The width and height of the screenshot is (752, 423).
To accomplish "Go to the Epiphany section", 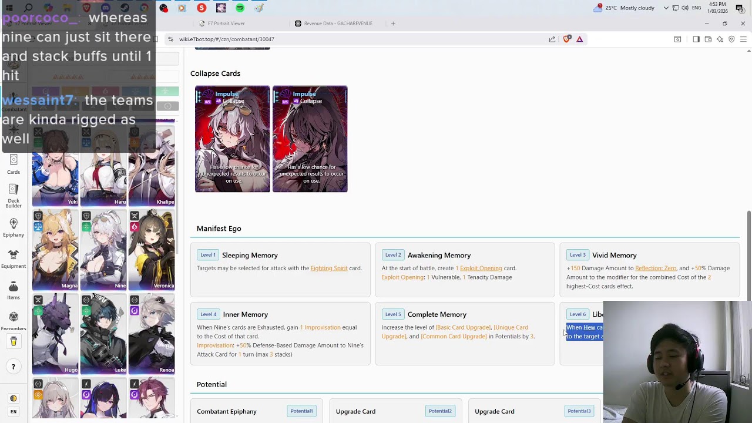I will tap(14, 227).
